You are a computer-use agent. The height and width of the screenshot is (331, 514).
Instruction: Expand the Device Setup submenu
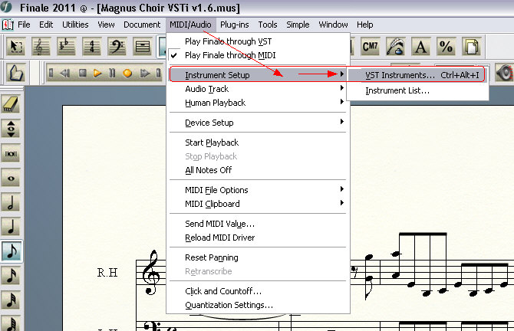tap(258, 123)
